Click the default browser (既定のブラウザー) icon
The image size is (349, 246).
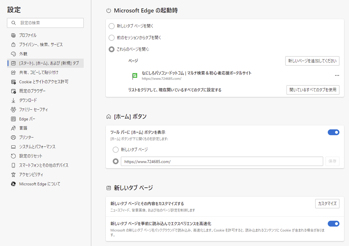13,91
